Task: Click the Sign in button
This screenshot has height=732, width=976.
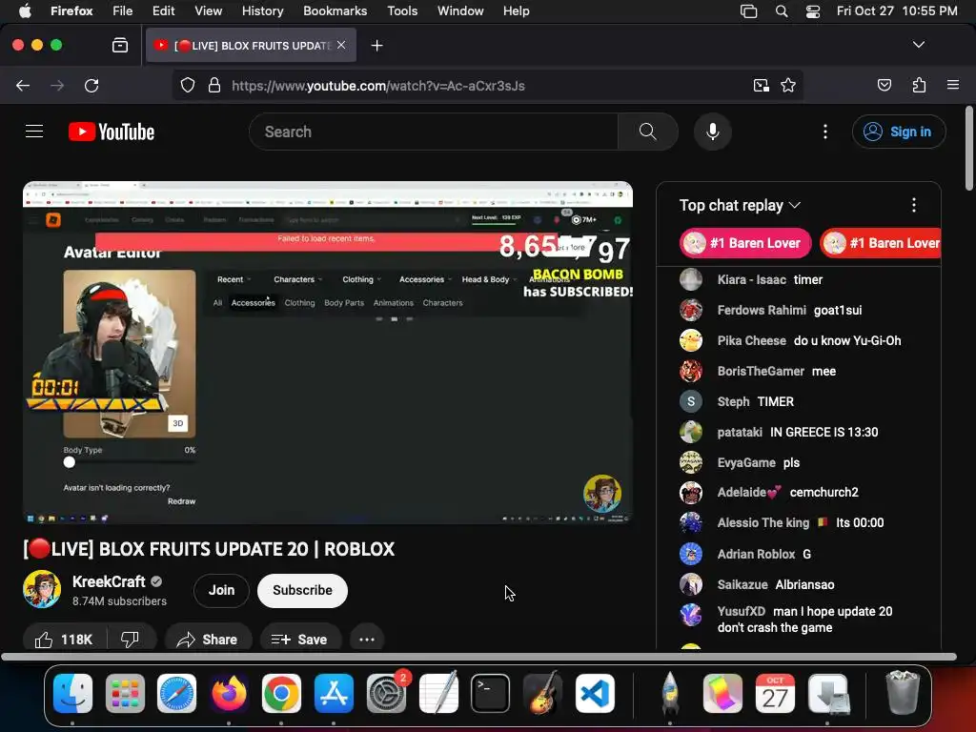Action: pos(899,132)
